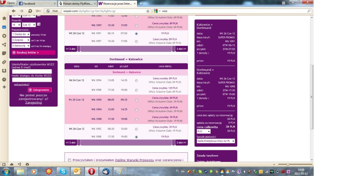Image resolution: width=362 pixels, height=176 pixels.
Task: Open the Powrót day dropdown showing 16
Action: tap(16, 25)
